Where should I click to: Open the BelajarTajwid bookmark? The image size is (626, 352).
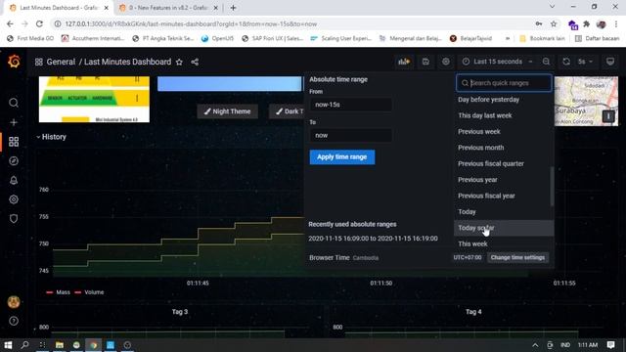[471, 38]
